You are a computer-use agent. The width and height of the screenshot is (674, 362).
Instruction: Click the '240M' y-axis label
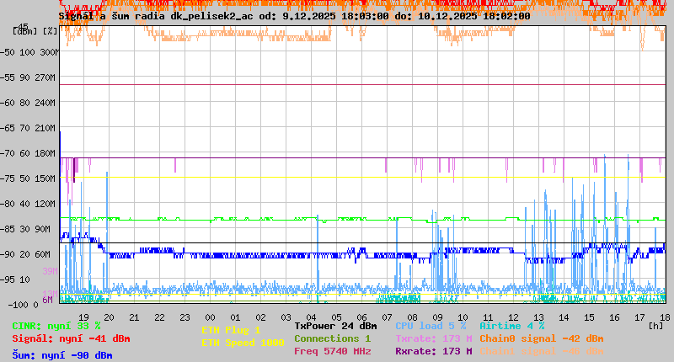click(48, 103)
